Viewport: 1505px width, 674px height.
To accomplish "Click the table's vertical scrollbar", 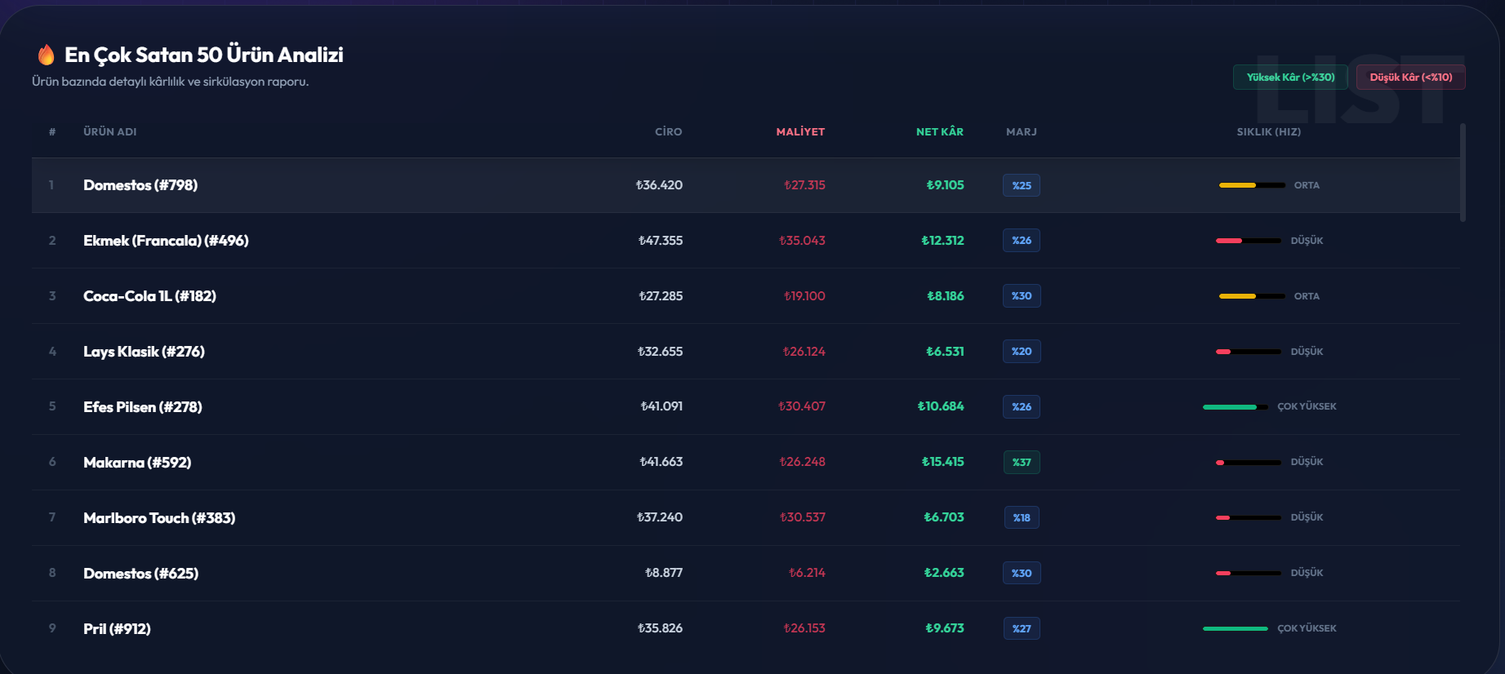I will pos(1463,172).
